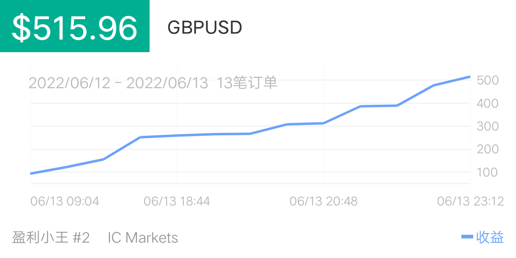Click the 500 y-axis value
Viewport: 516px width, 258px height.
487,80
